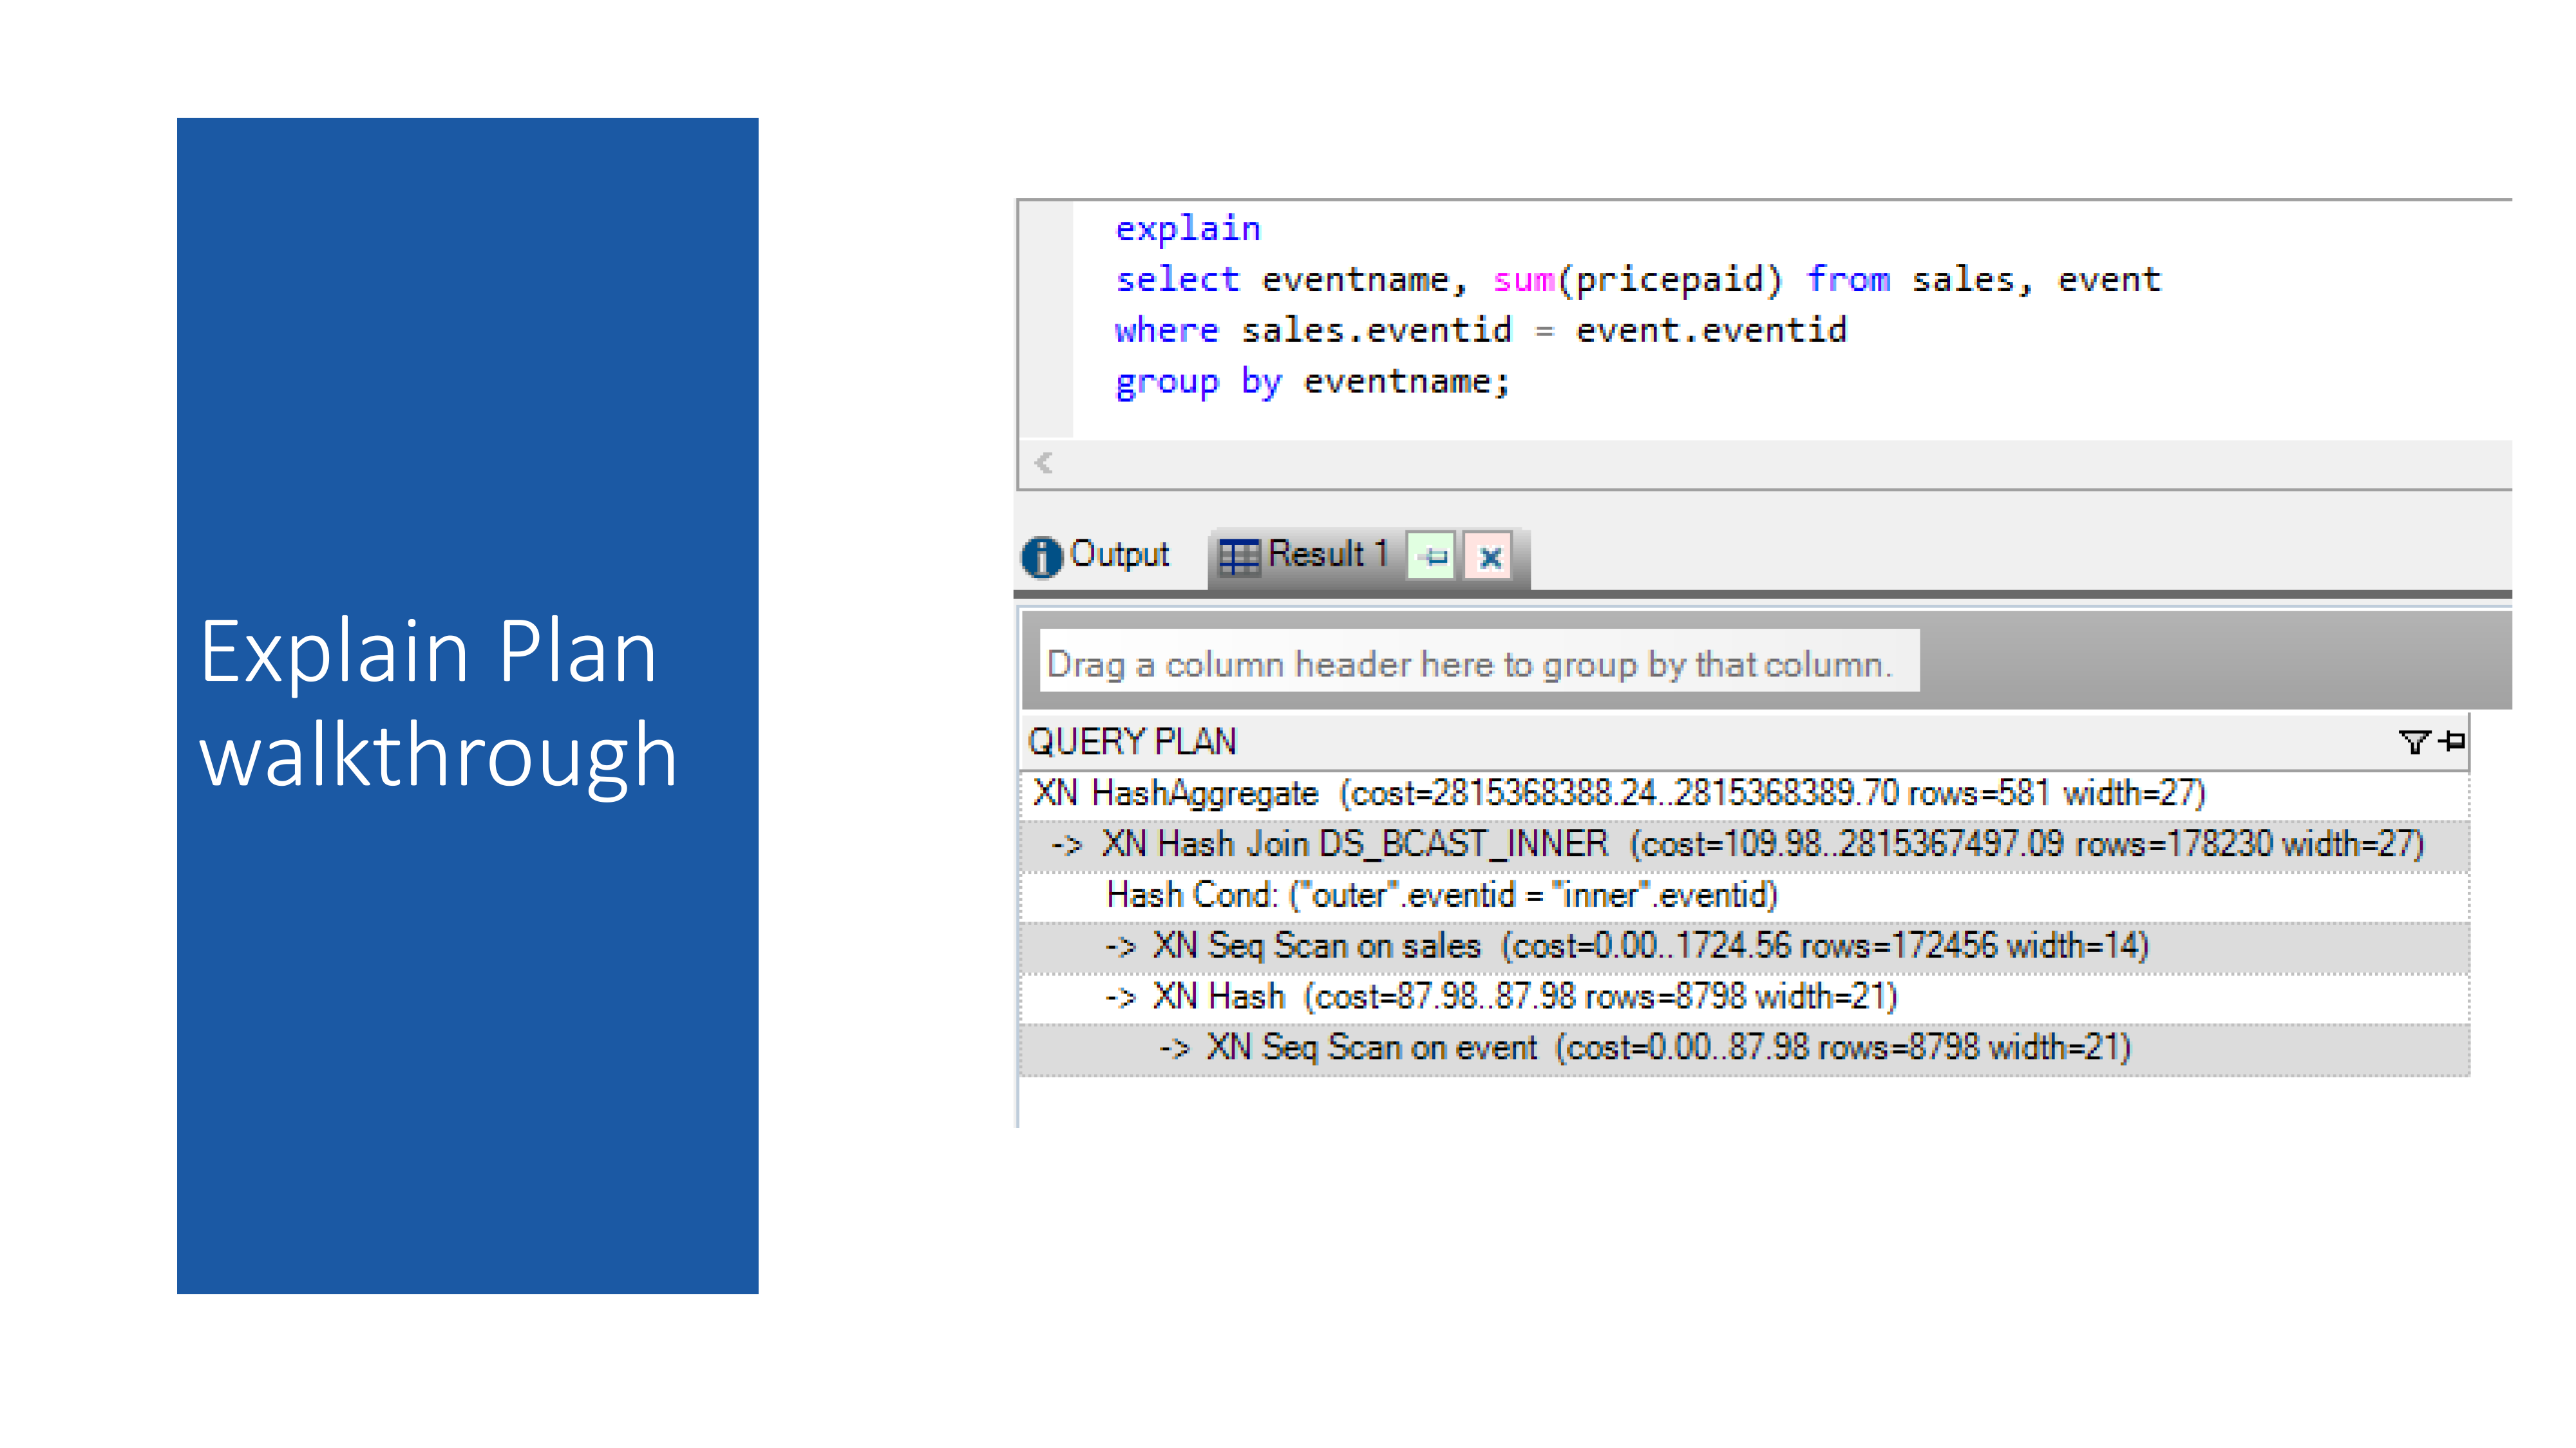Click the 'select eventname' line in editor
The image size is (2576, 1448).
pyautogui.click(x=1637, y=280)
